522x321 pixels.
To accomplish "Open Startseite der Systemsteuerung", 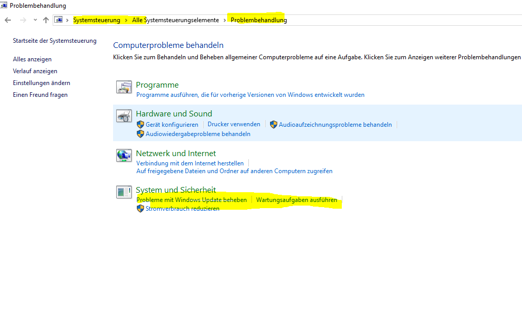I will tap(55, 41).
